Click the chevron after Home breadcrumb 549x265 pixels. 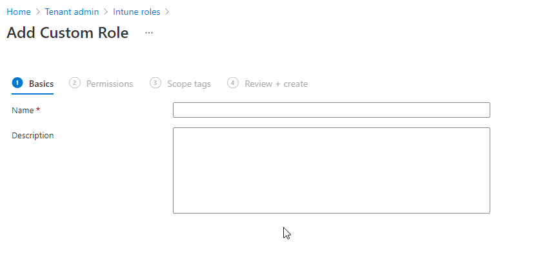38,12
